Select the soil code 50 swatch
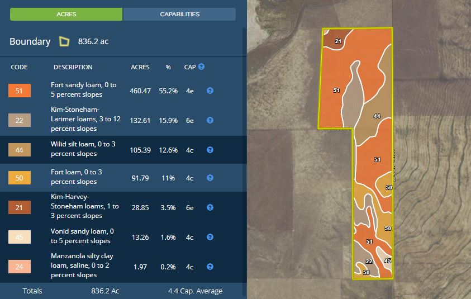471x299 pixels. [20, 178]
